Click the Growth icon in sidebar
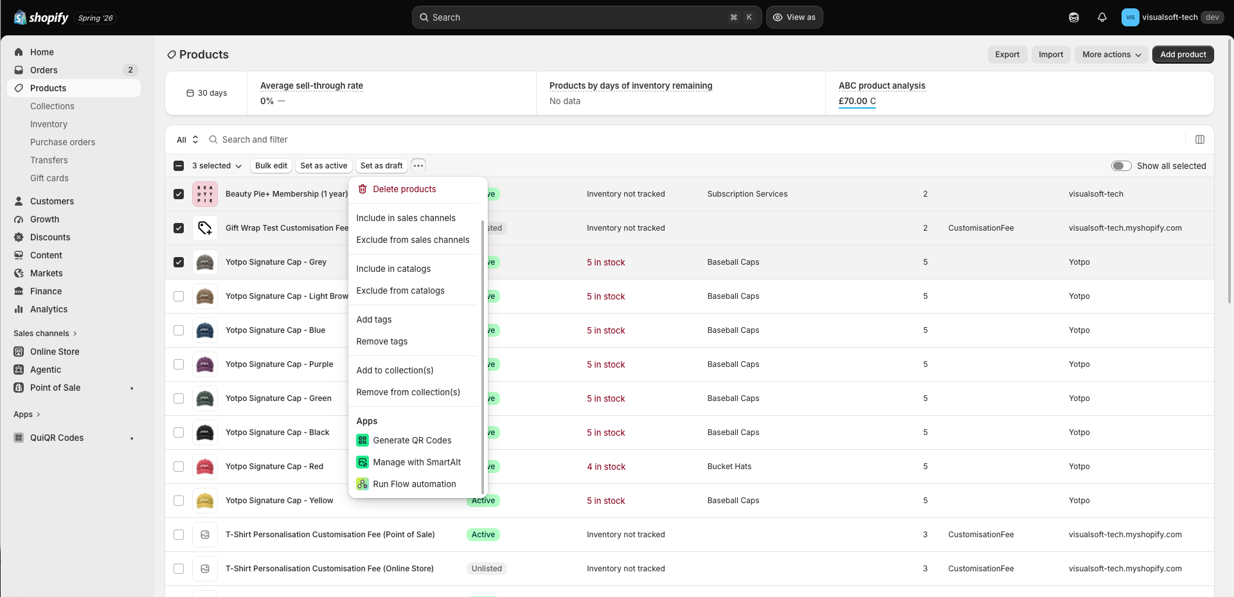The width and height of the screenshot is (1234, 597). point(19,219)
